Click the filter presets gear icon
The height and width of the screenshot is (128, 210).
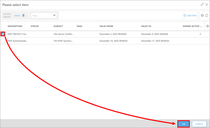pyautogui.click(x=202, y=16)
